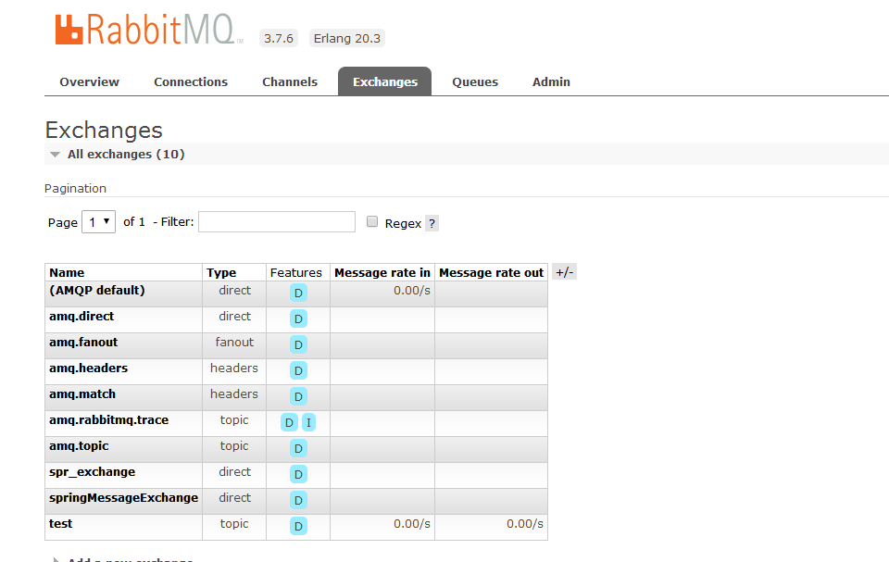The width and height of the screenshot is (889, 562).
Task: Click the D badge for AMQP default
Action: point(298,293)
